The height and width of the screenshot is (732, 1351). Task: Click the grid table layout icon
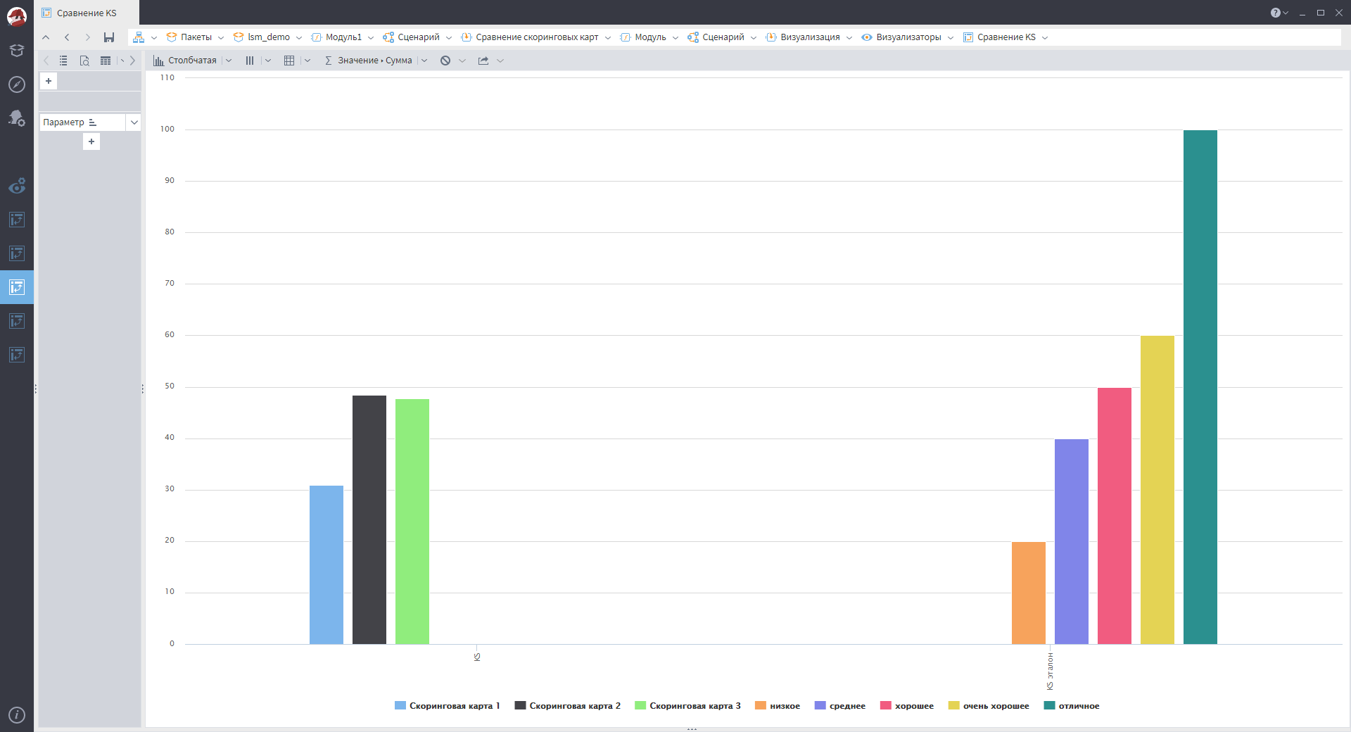coord(289,61)
